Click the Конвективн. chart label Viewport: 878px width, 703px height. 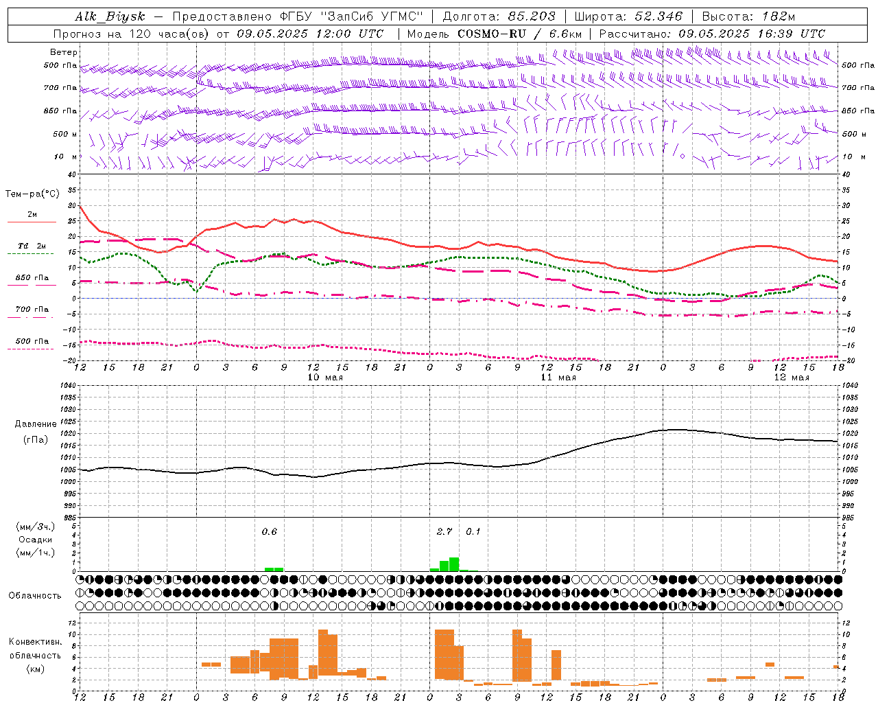pyautogui.click(x=36, y=641)
